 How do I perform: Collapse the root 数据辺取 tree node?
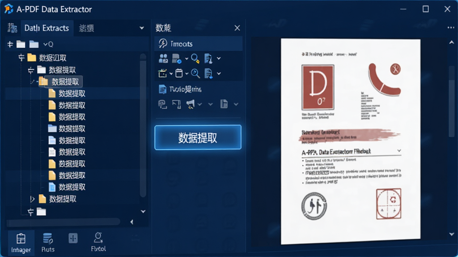coord(21,58)
